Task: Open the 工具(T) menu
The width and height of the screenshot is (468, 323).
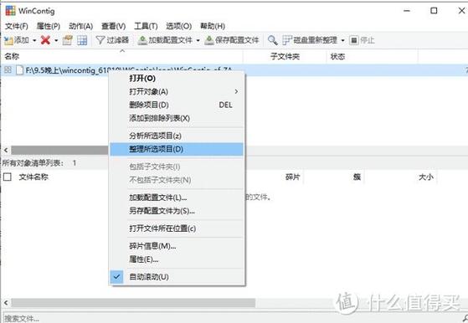Action: [146, 26]
